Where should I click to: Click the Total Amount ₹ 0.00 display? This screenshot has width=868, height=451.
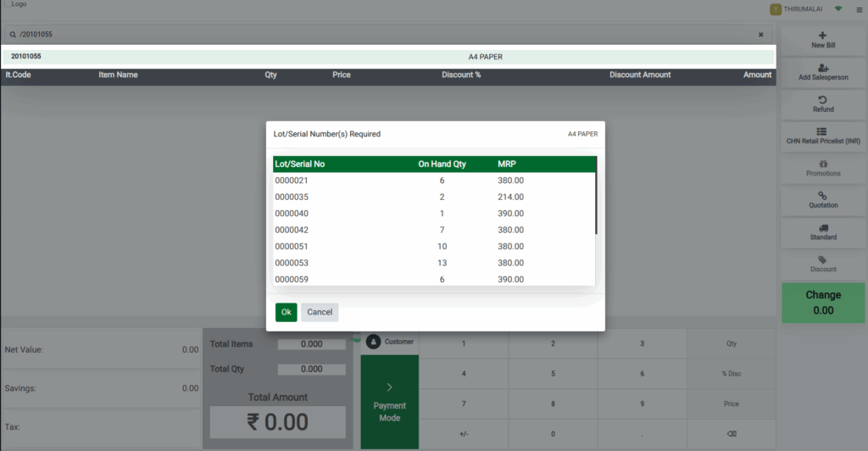pos(278,422)
